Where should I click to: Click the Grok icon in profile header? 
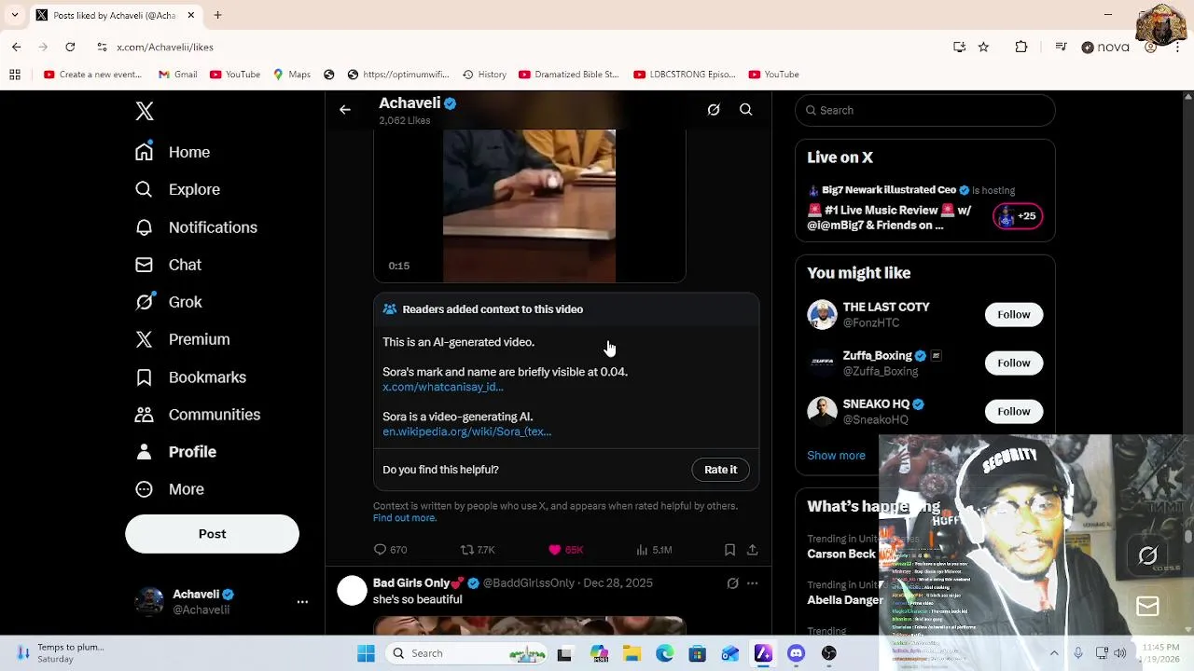(714, 110)
